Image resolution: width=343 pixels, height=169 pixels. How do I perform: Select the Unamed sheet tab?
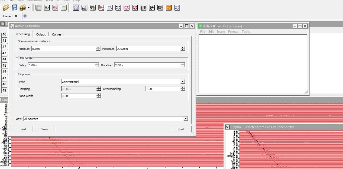point(7,16)
